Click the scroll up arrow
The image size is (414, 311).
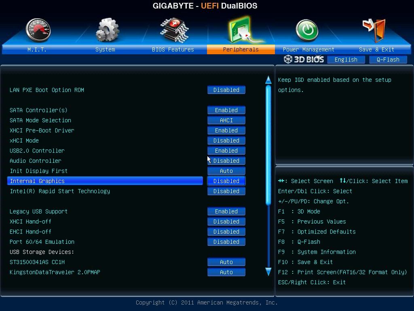pyautogui.click(x=268, y=80)
